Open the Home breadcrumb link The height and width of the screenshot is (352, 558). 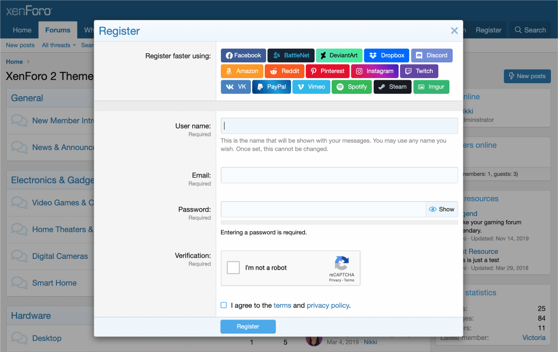(14, 62)
